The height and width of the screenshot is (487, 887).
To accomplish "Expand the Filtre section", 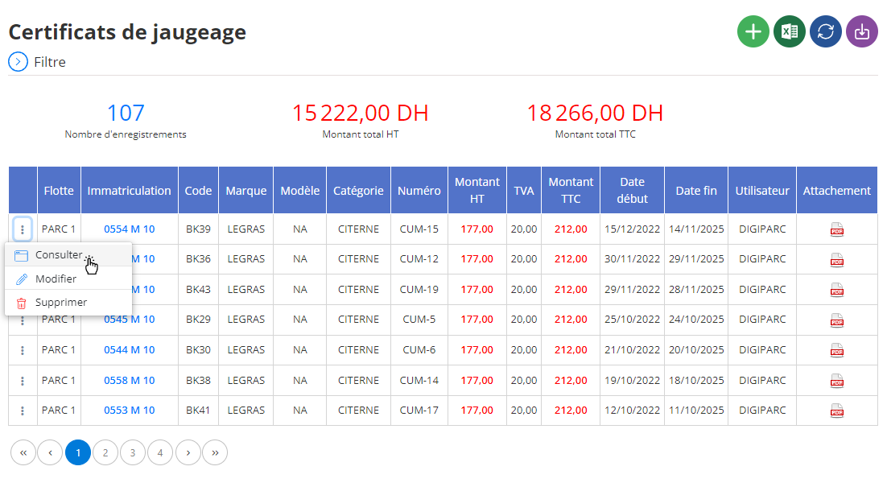I will point(18,62).
